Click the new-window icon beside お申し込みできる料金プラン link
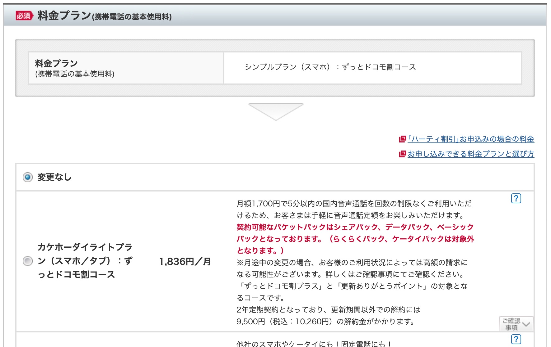 403,154
